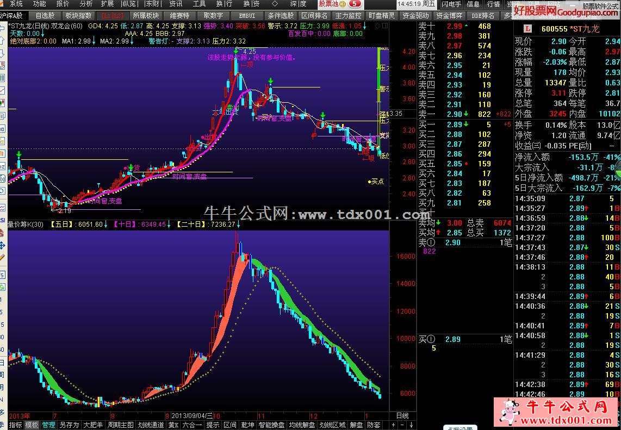
Task: Toggle the 管理 button in bottom bar
Action: coord(48,425)
